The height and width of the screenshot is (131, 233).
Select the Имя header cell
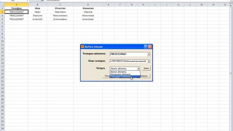tap(37, 8)
